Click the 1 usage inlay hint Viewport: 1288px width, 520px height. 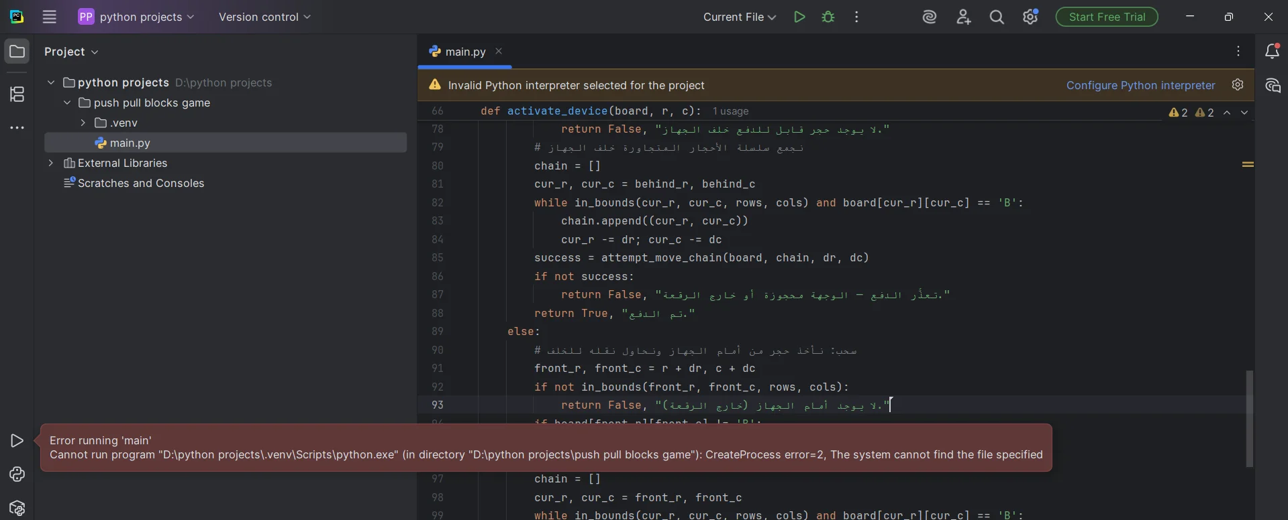click(x=730, y=111)
